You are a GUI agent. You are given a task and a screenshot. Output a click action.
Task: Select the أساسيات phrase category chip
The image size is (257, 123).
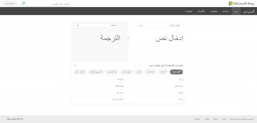[163, 72]
